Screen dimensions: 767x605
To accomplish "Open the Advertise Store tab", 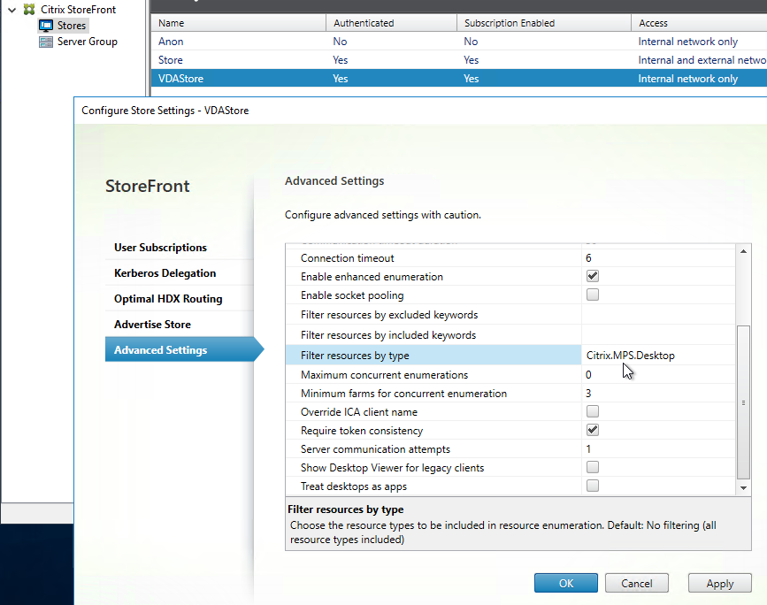I will [180, 325].
